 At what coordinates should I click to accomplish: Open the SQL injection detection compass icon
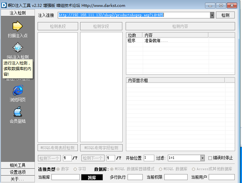pos(18,47)
